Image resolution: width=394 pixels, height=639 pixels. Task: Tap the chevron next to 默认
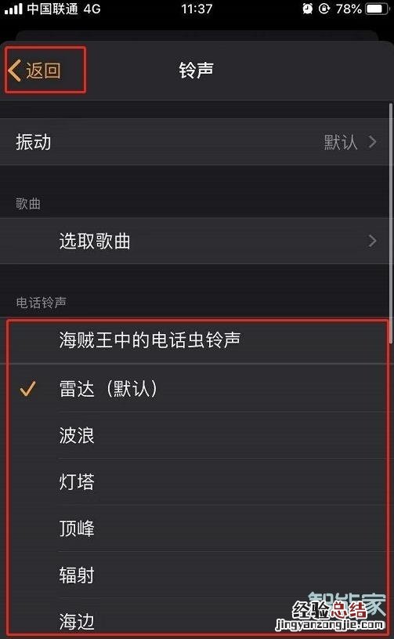coord(372,142)
